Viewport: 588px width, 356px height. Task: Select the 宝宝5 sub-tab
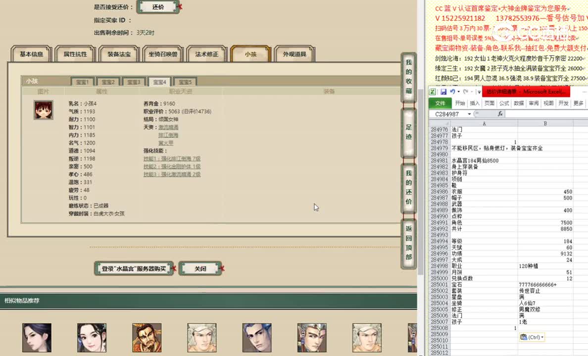point(185,82)
